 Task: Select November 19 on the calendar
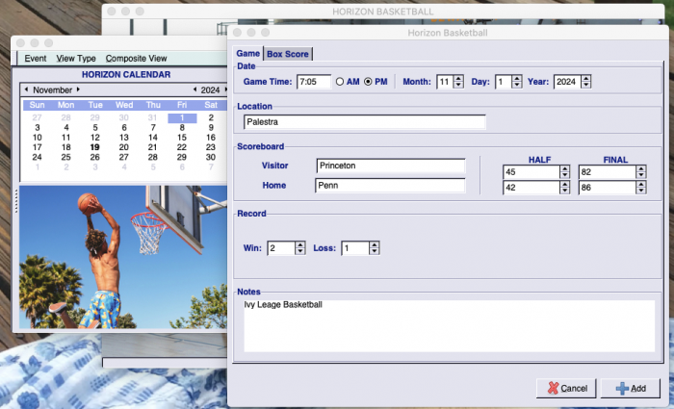coord(94,147)
